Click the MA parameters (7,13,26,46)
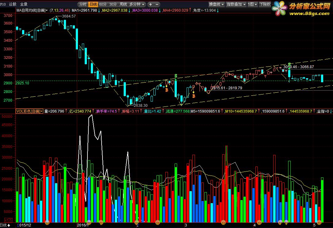This screenshot has height=228, width=333. pyautogui.click(x=60, y=10)
